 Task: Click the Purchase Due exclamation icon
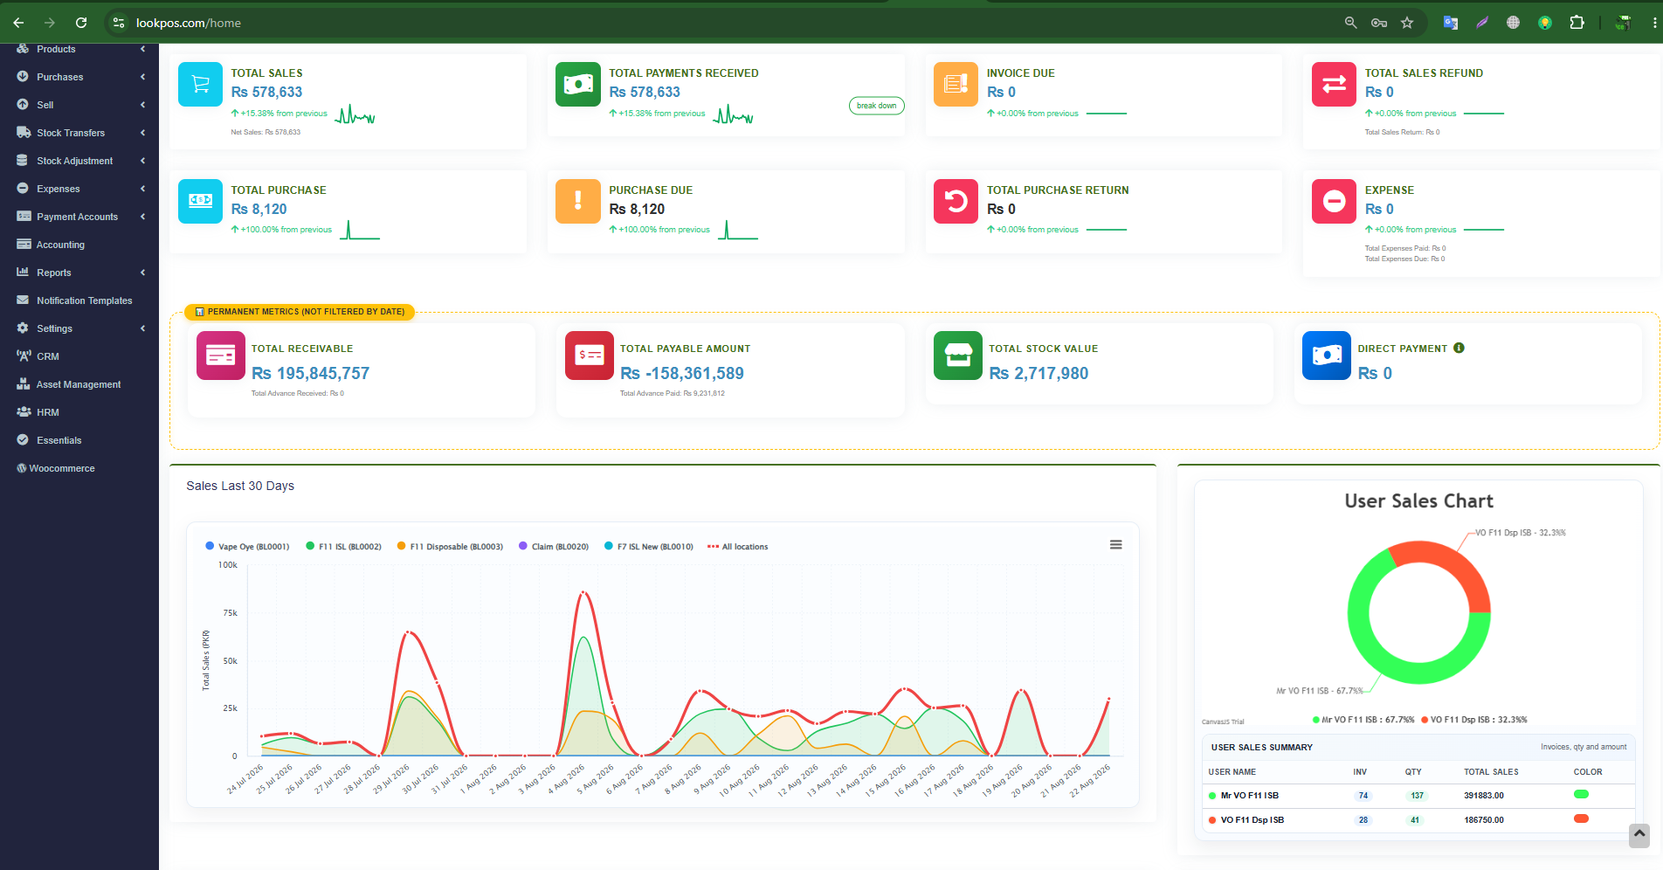[578, 201]
